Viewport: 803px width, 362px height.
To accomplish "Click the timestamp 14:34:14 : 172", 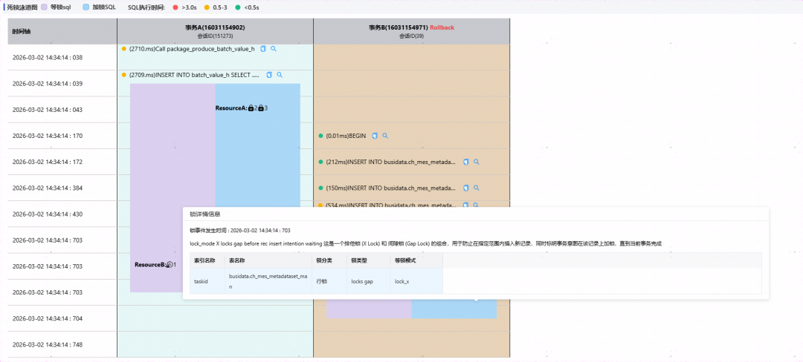I will pyautogui.click(x=48, y=162).
